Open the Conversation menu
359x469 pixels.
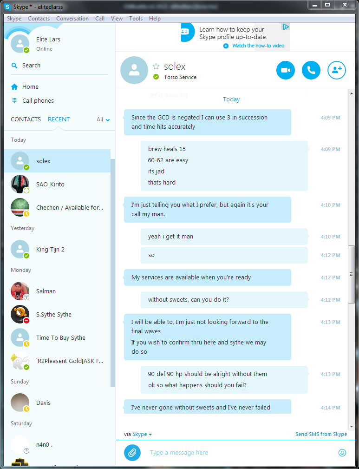72,19
